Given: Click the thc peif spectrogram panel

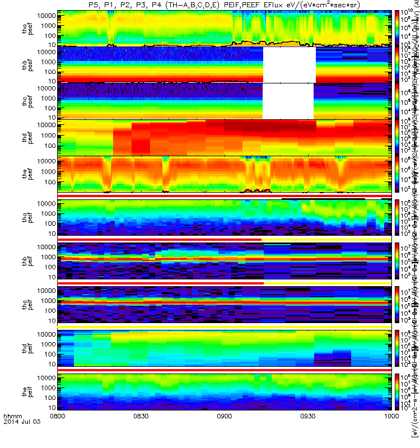Looking at the screenshot, I should [225, 305].
